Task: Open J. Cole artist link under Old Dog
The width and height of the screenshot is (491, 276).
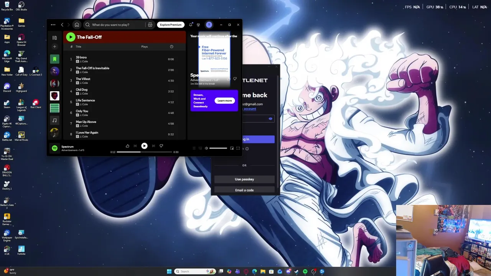Action: [x=84, y=94]
